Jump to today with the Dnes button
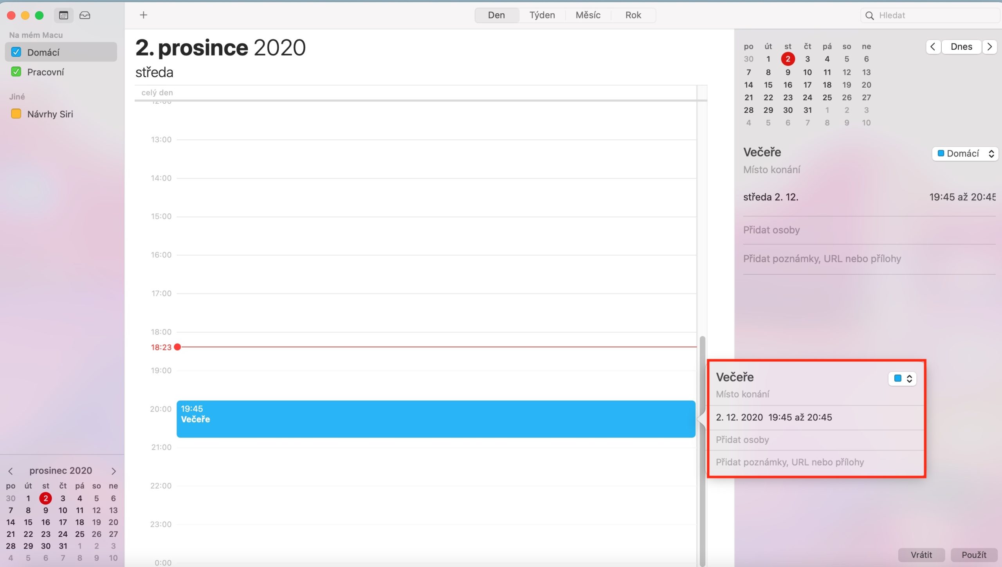Screen dimensions: 1002x567 point(961,47)
